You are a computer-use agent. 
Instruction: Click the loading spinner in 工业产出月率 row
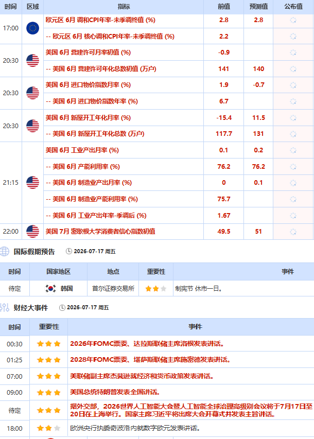point(293,150)
